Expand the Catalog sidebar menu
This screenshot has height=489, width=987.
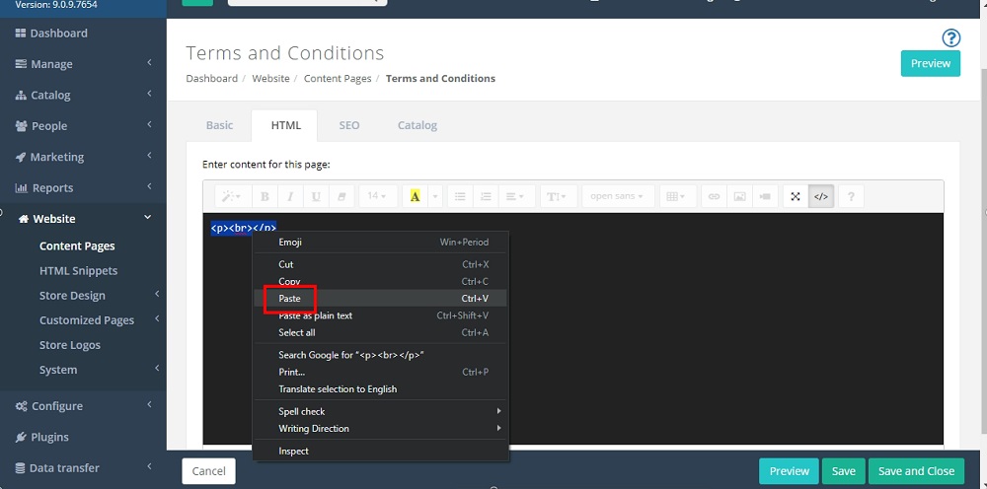[83, 95]
